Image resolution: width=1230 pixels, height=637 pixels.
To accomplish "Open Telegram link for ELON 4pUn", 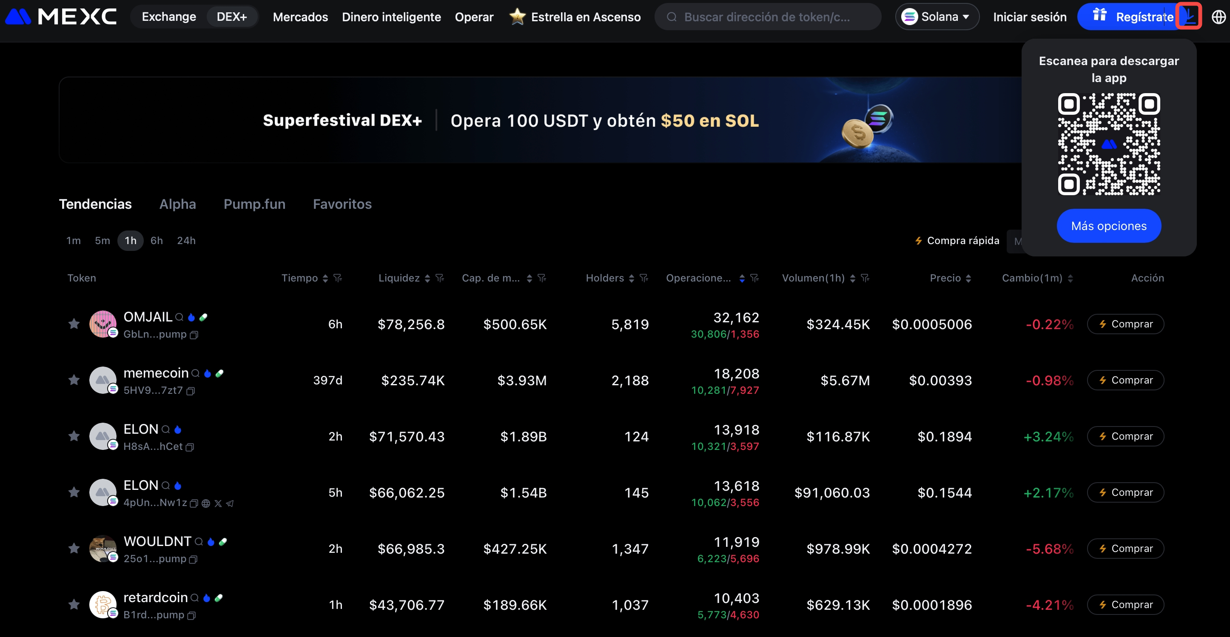I will click(230, 503).
